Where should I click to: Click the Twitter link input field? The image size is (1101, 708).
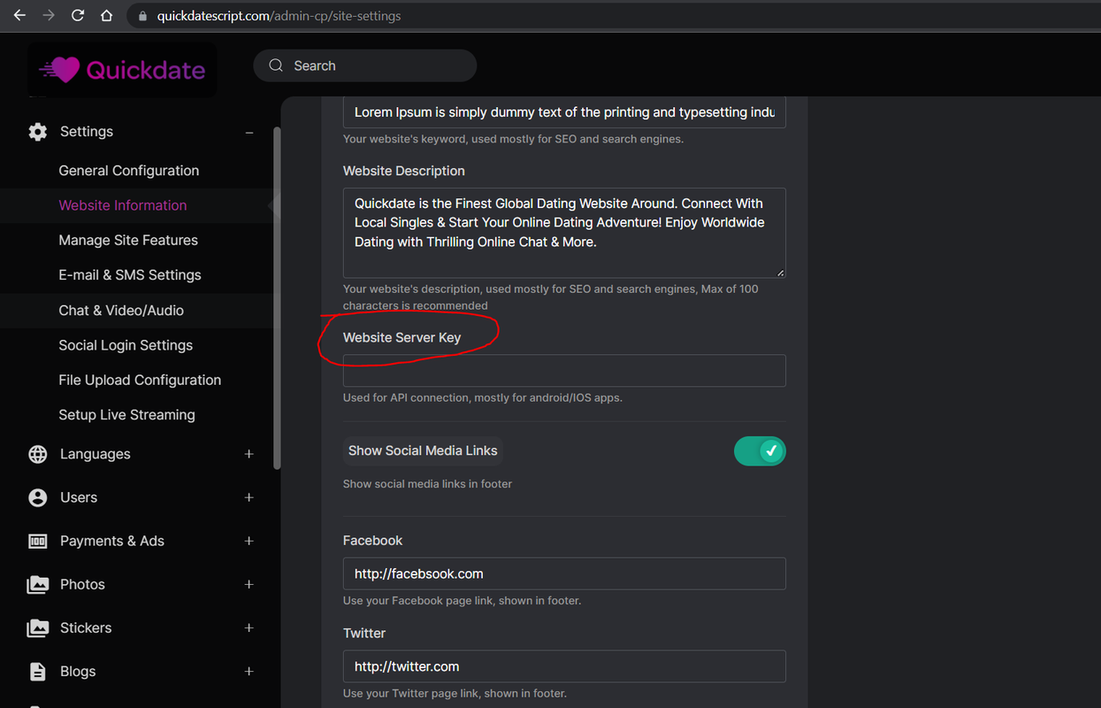pos(564,666)
